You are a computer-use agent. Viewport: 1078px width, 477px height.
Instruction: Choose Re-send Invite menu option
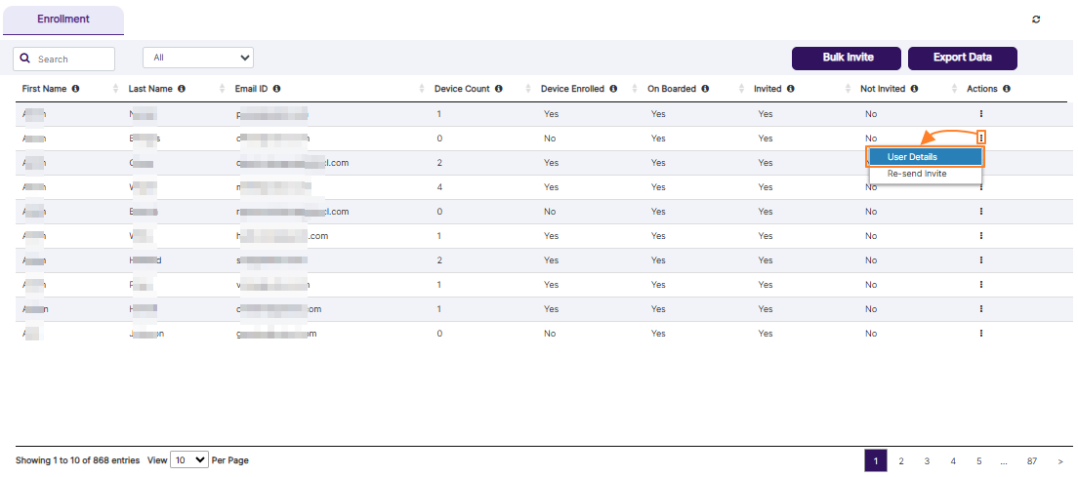pyautogui.click(x=917, y=174)
